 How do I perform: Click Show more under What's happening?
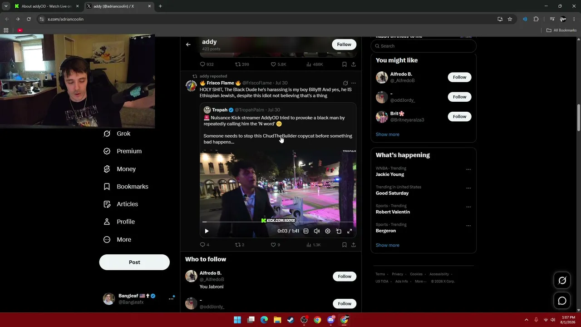(388, 245)
